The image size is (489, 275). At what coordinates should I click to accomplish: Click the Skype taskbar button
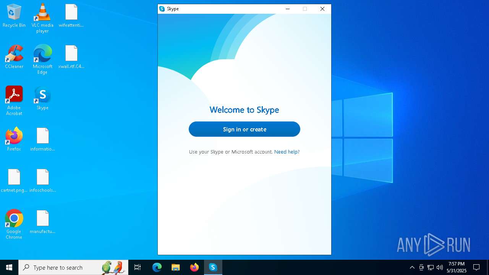point(213,267)
